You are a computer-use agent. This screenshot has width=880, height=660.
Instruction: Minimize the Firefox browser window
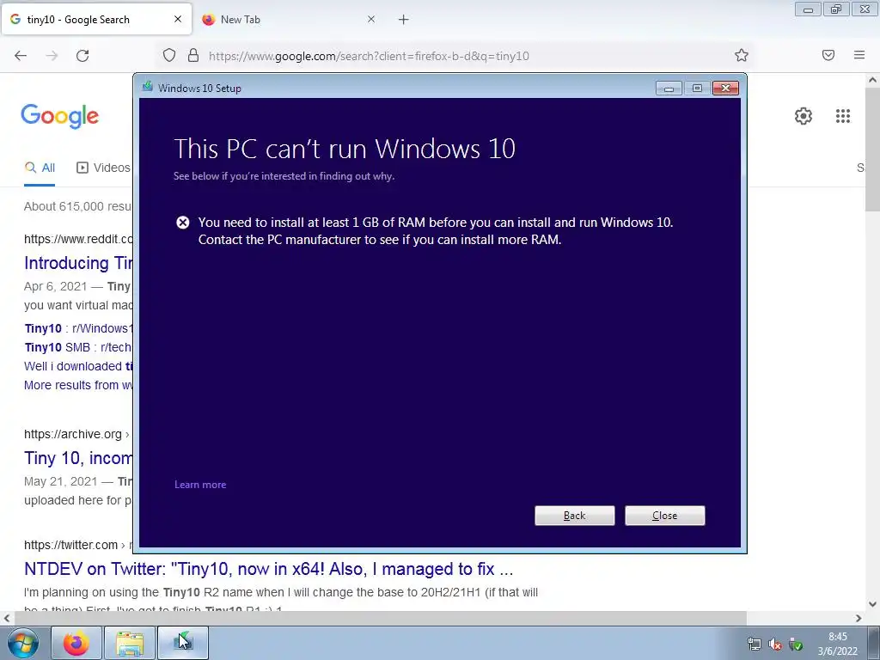coord(808,9)
